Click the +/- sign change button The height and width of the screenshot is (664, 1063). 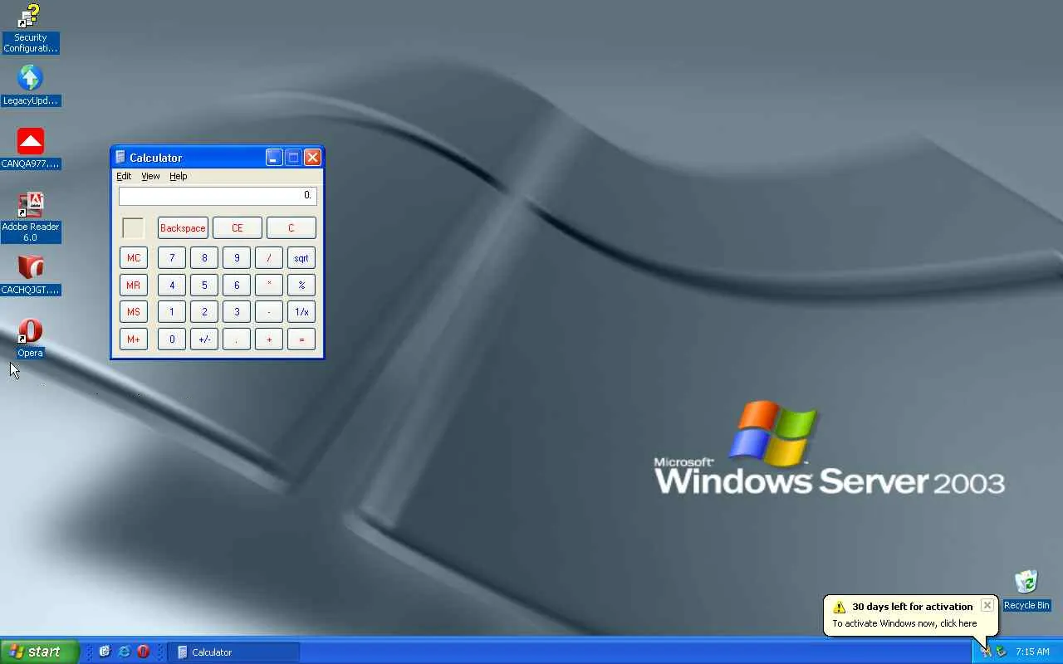coord(204,339)
